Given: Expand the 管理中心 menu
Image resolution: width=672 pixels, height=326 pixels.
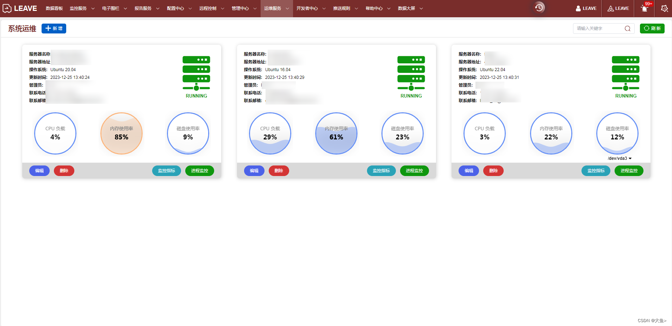Looking at the screenshot, I should point(244,8).
